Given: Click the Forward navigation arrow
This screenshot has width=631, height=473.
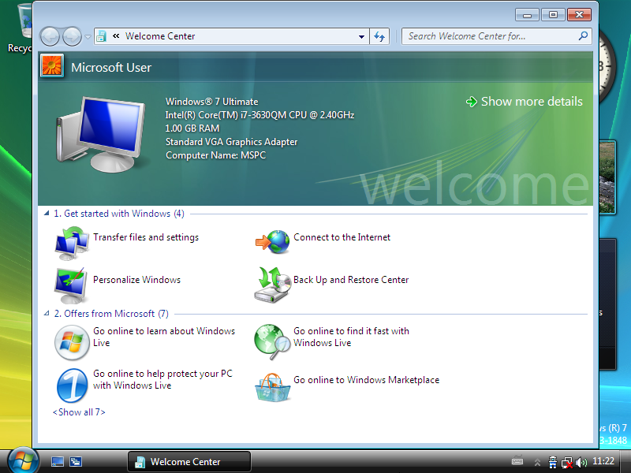Looking at the screenshot, I should [72, 36].
